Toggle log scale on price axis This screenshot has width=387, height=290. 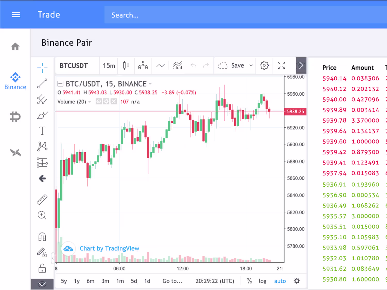tap(262, 281)
